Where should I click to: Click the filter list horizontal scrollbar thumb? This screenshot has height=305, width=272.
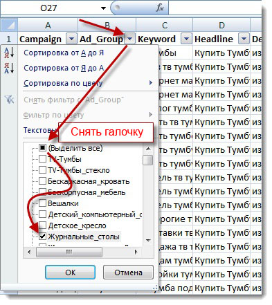(69, 252)
